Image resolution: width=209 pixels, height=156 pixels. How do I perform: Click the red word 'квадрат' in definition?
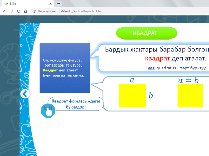(x=157, y=58)
